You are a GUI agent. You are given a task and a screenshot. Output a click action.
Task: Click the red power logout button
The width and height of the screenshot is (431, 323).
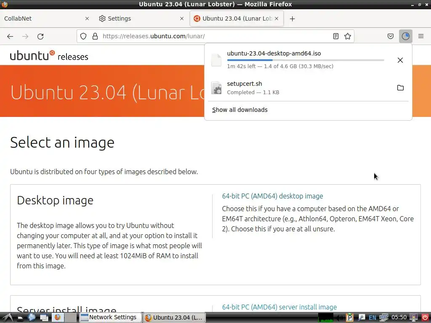tap(425, 318)
